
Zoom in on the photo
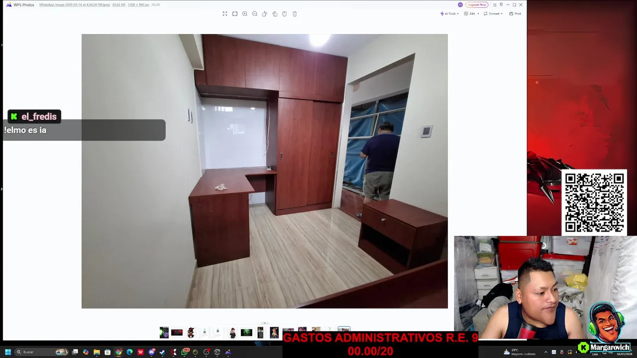point(245,13)
